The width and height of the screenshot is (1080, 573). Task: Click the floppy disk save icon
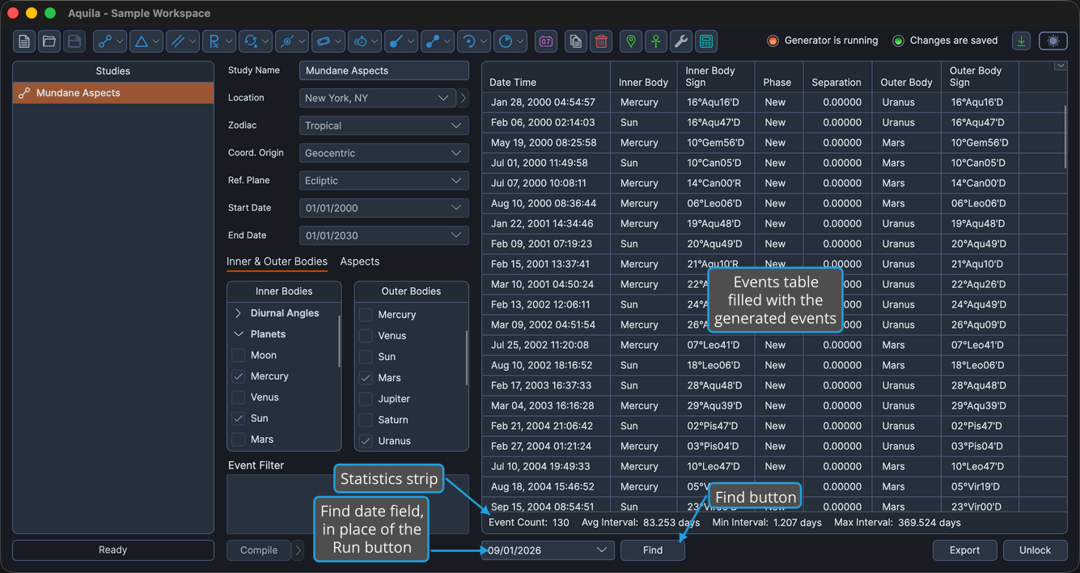(x=74, y=41)
